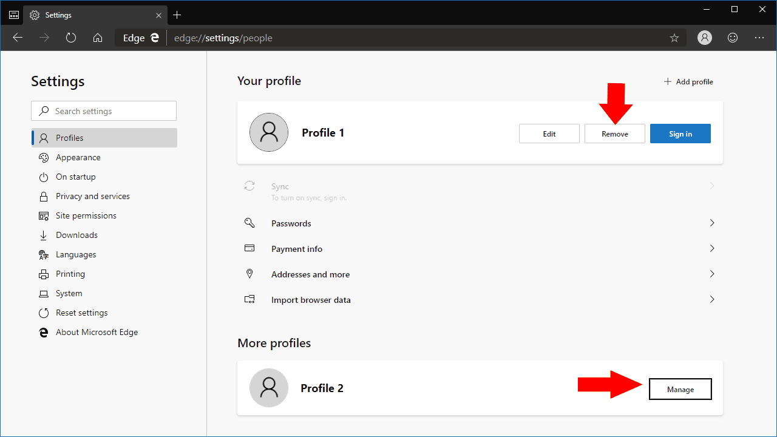Screen dimensions: 777x437
Task: Click Remove to delete Profile 1
Action: coord(615,134)
